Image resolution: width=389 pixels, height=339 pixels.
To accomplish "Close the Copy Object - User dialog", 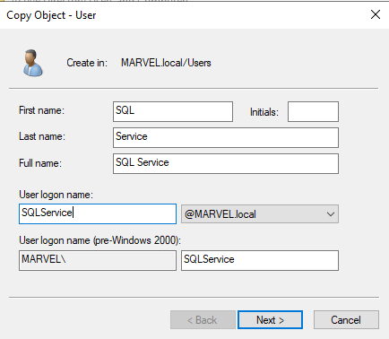I will (x=376, y=14).
